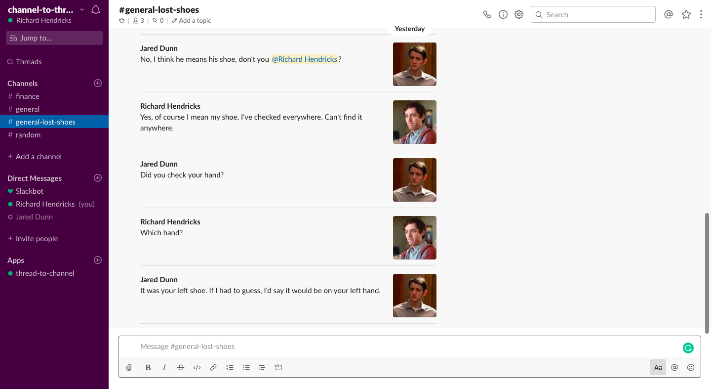Click Add a topic

(192, 21)
